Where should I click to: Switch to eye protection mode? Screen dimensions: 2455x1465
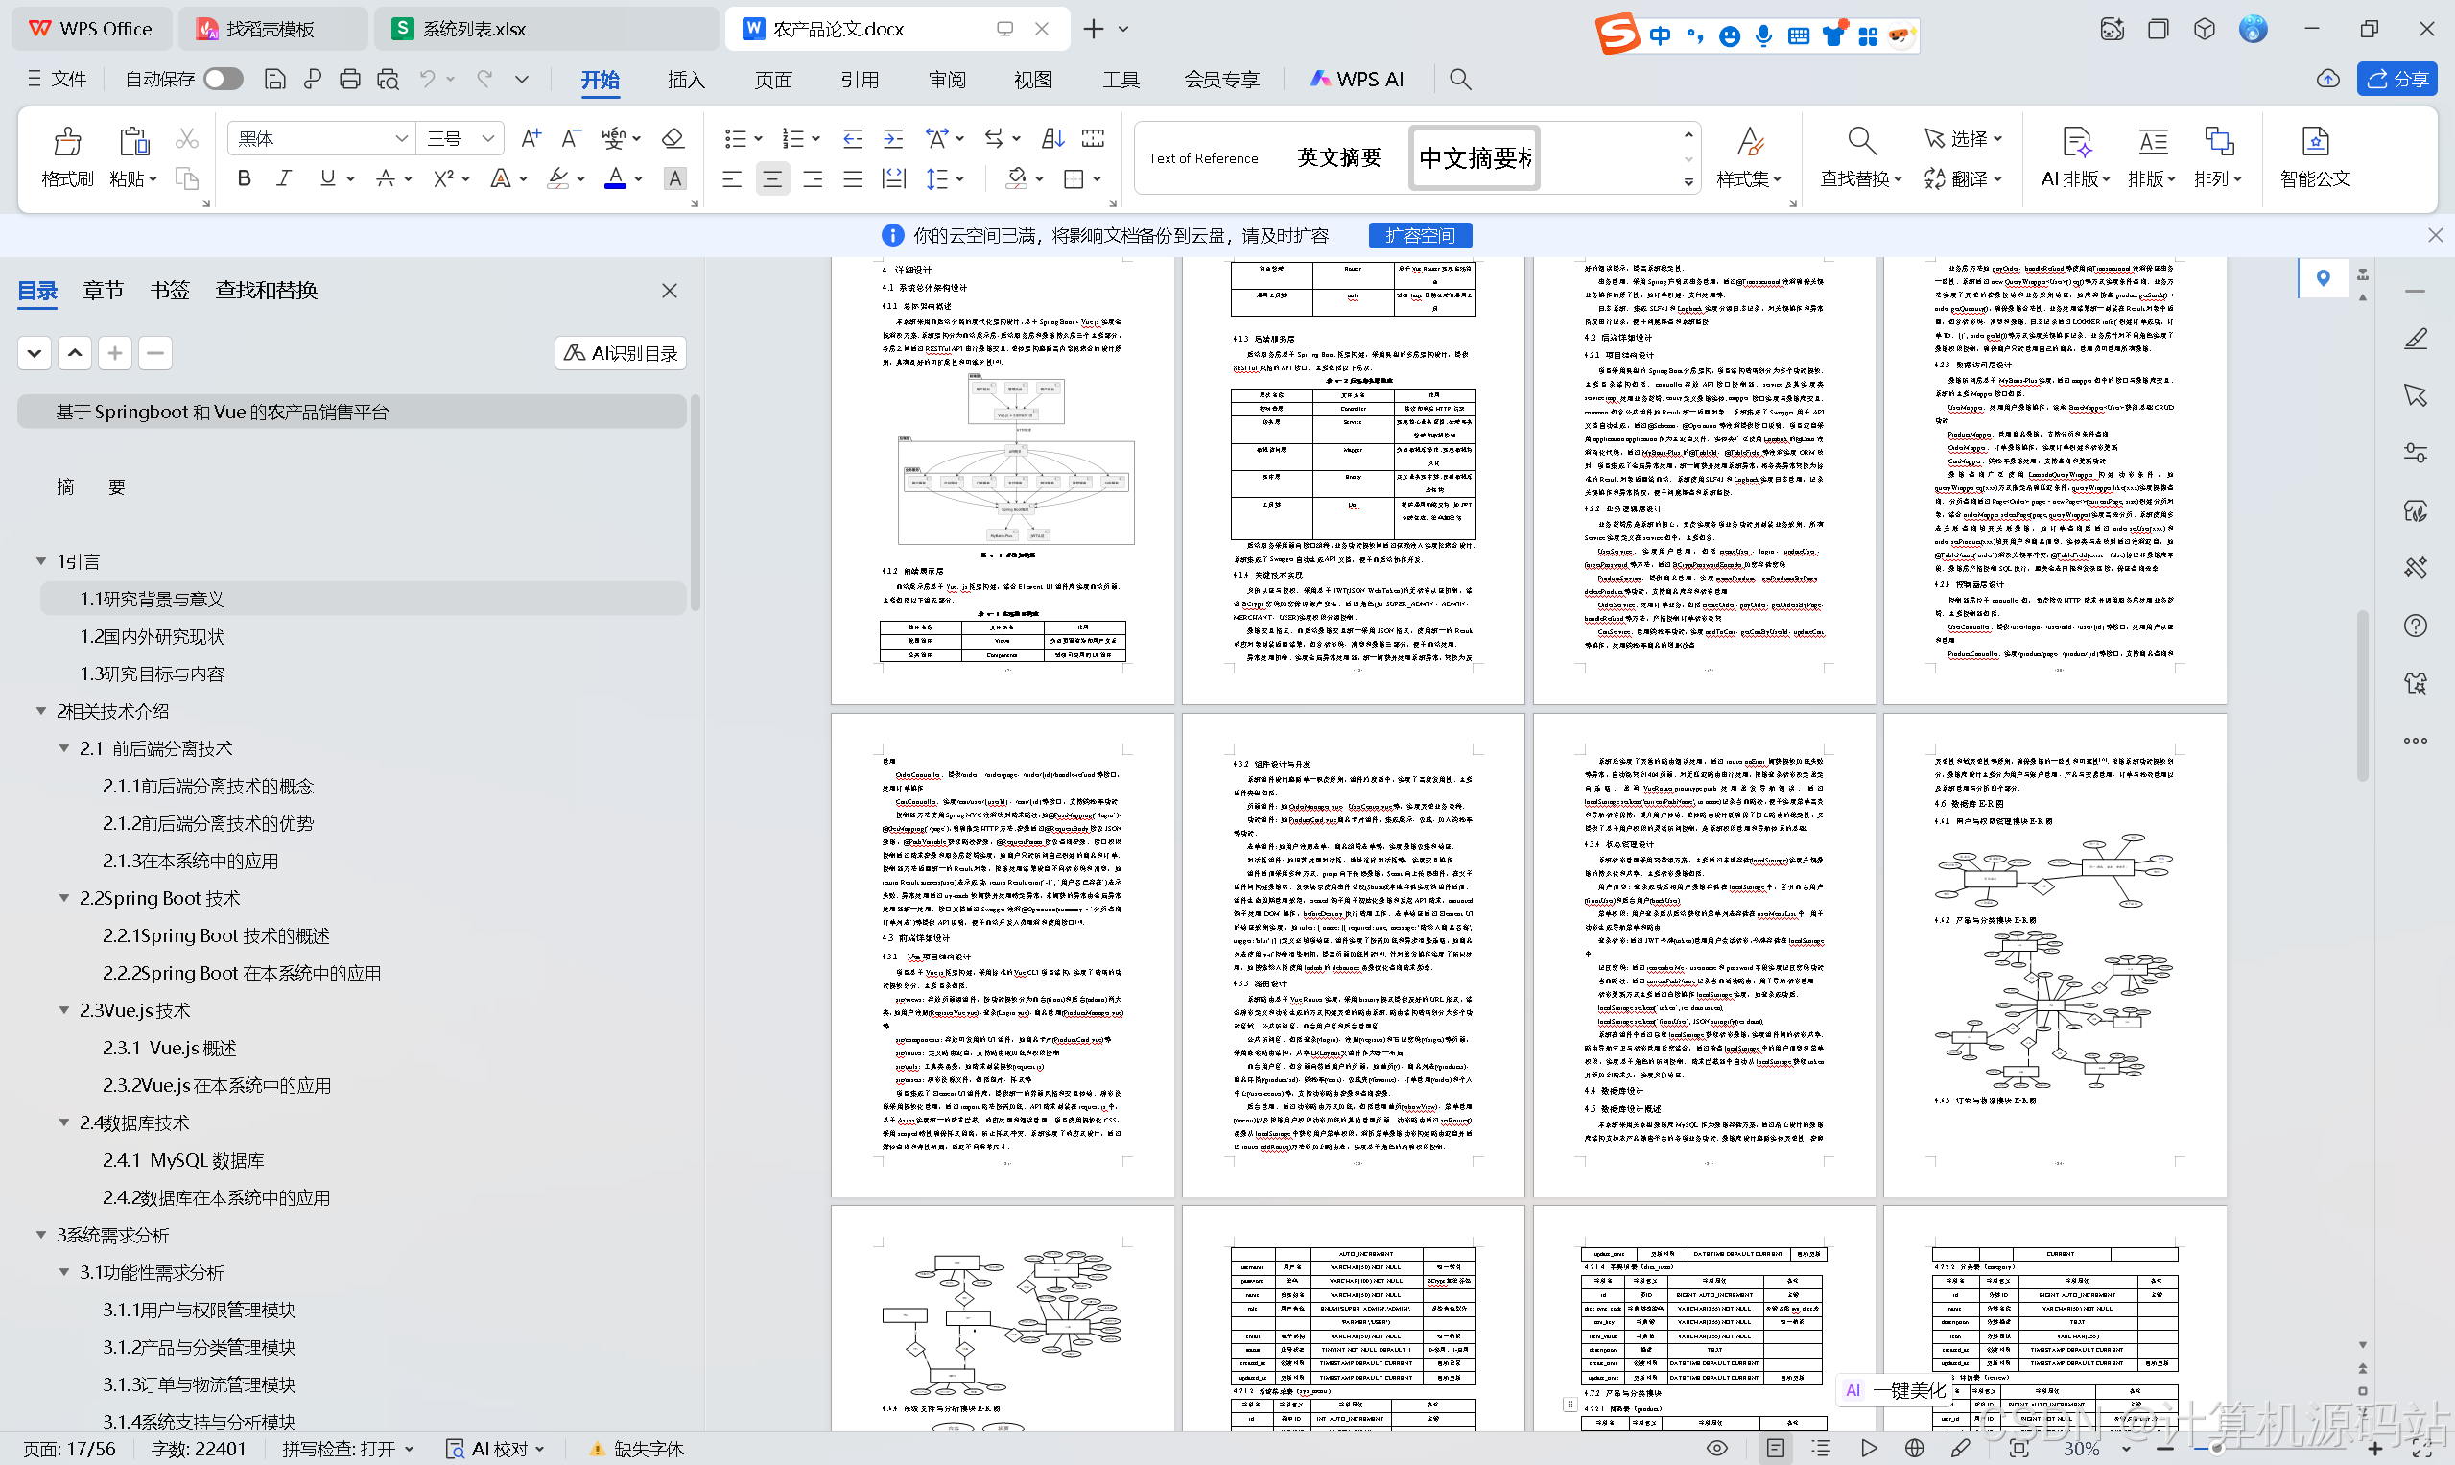coord(1716,1449)
